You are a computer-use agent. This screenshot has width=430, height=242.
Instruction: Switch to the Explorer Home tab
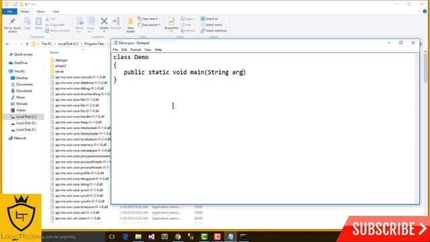(25, 11)
